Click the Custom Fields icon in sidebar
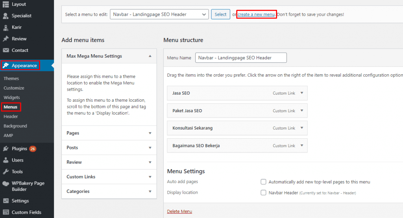 point(6,212)
